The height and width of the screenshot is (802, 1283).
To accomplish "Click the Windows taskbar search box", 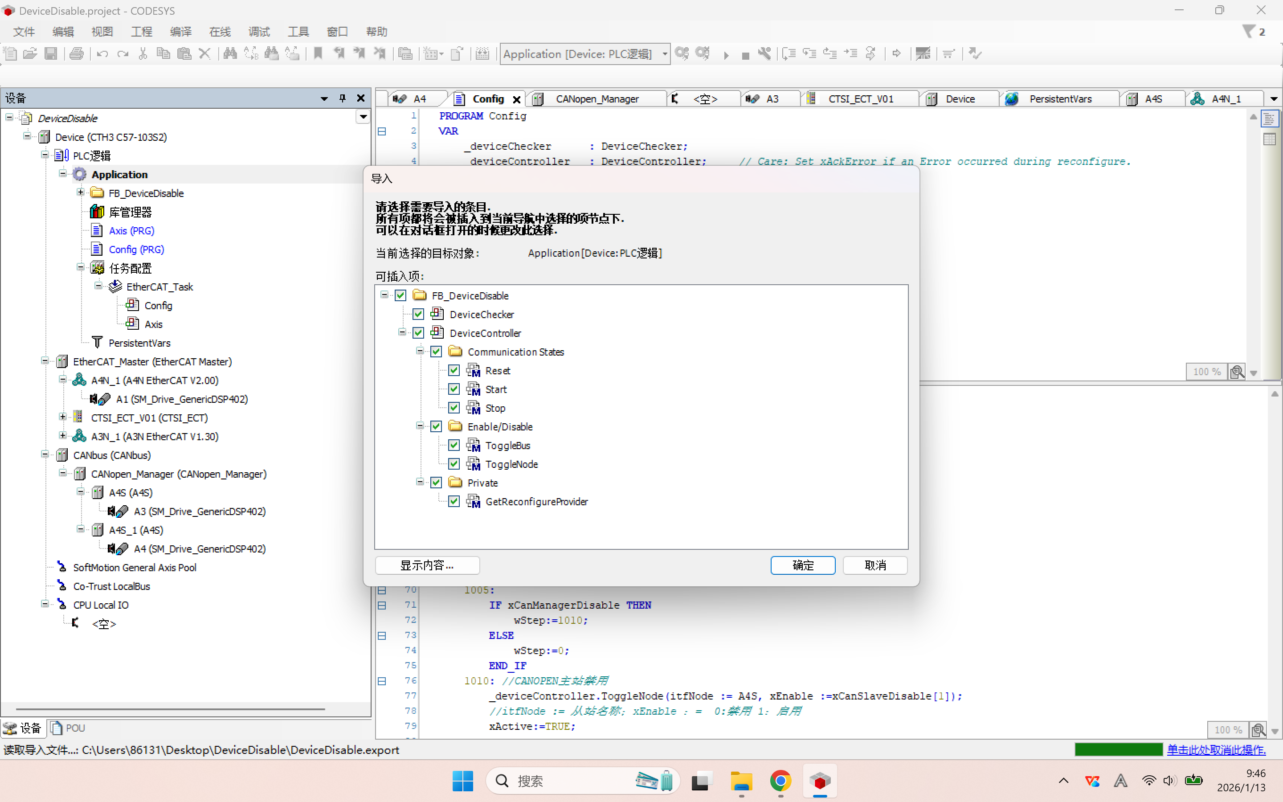I will click(x=583, y=781).
